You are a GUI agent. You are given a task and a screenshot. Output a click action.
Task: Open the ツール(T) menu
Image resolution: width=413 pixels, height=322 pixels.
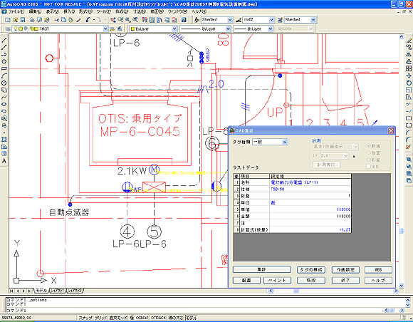point(104,11)
